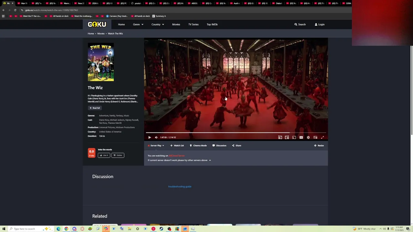Open Settings gear from the taskbar
The width and height of the screenshot is (413, 232).
[137, 229]
